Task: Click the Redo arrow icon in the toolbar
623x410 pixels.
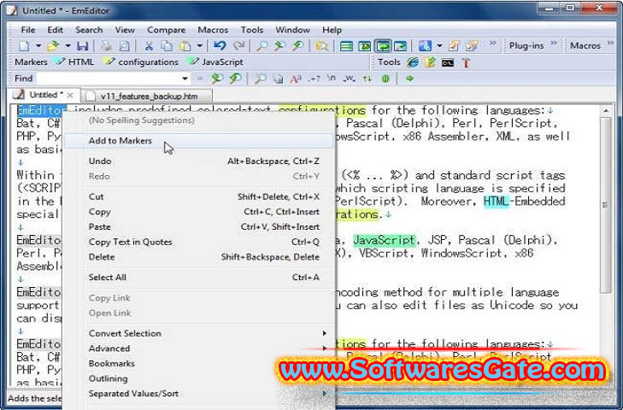Action: coord(238,46)
